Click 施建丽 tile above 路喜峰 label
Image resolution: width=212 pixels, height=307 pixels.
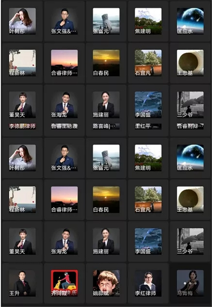pyautogui.click(x=106, y=105)
